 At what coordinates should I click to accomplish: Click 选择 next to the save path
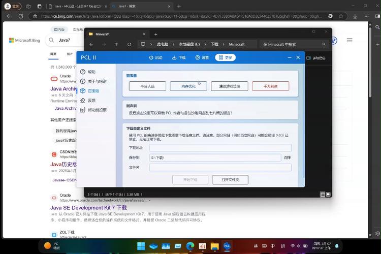(x=287, y=158)
